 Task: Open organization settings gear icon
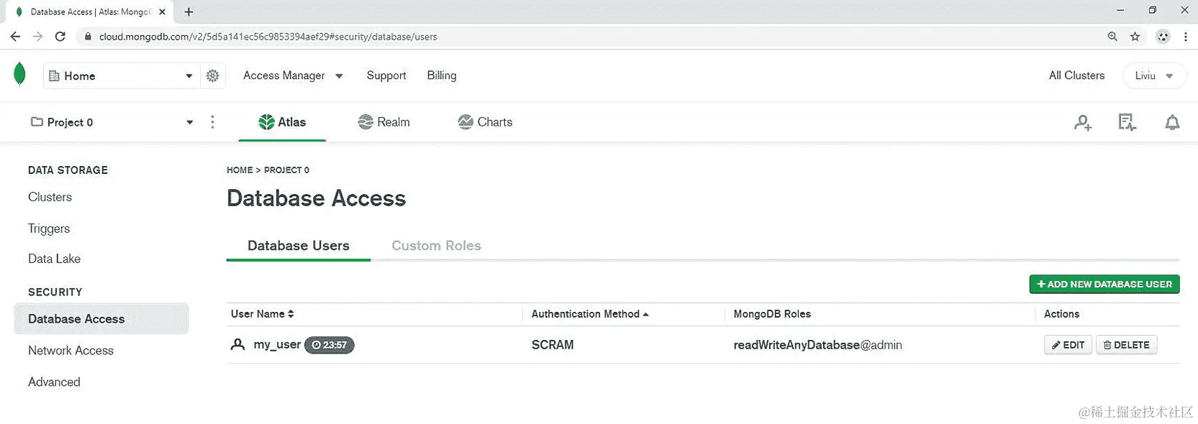click(212, 75)
